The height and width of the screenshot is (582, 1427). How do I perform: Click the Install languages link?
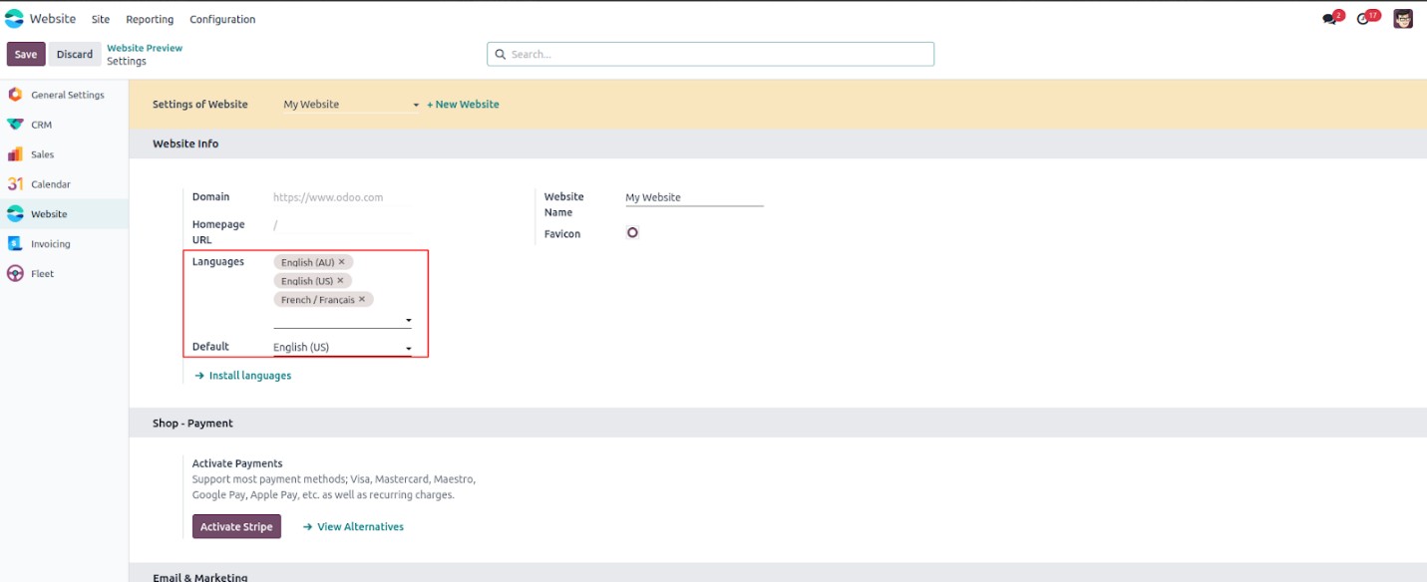pyautogui.click(x=249, y=376)
